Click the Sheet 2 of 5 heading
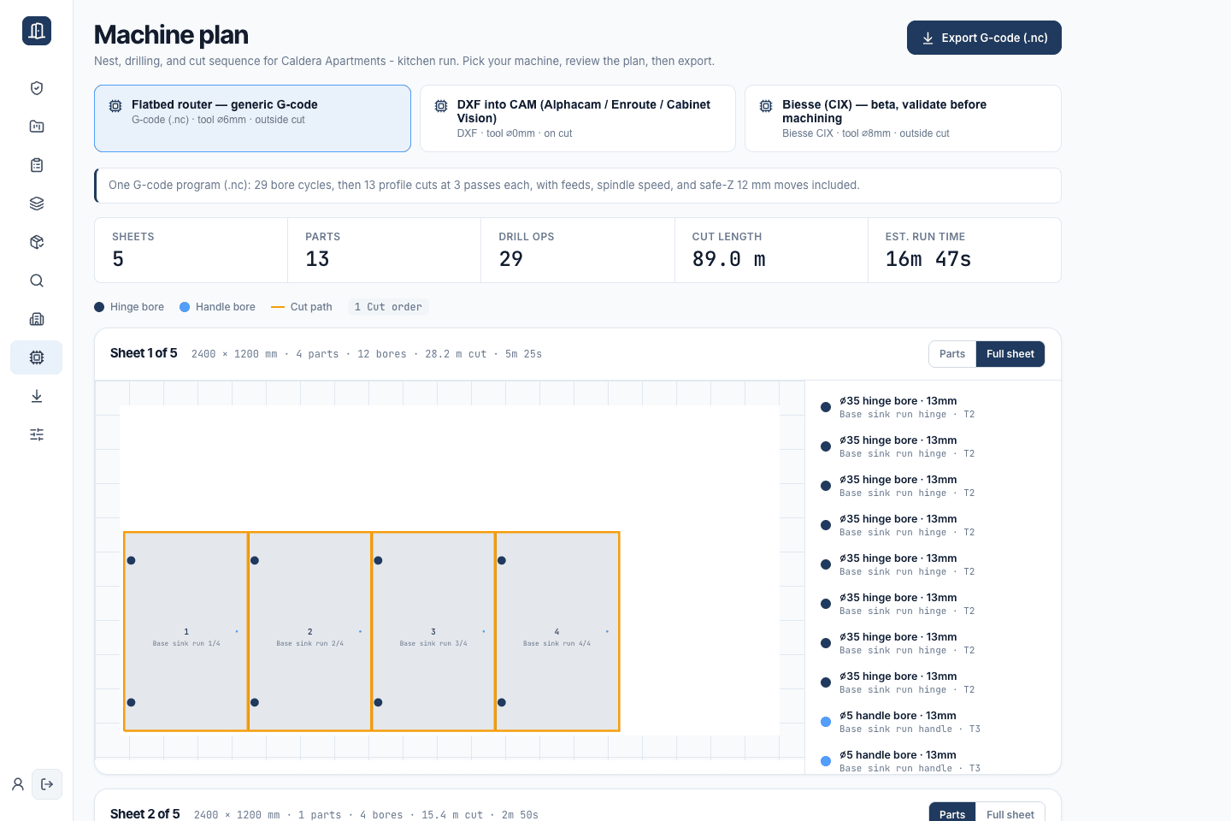 145,814
